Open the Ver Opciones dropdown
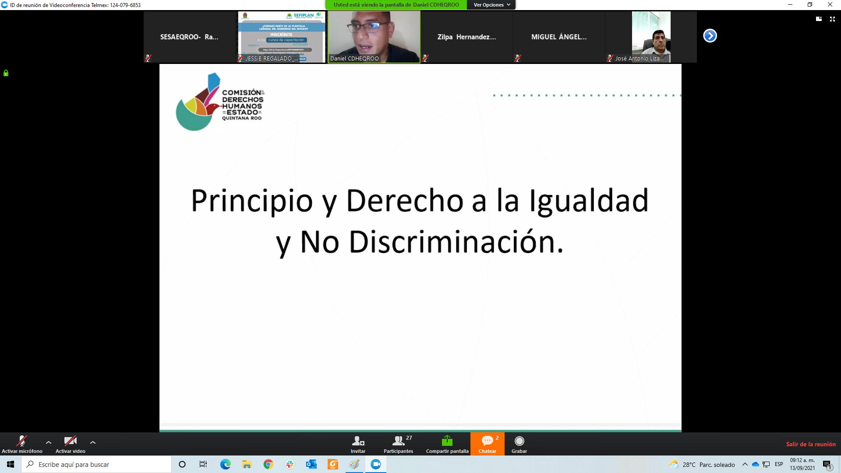Screen dimensions: 841x473 click(x=491, y=5)
